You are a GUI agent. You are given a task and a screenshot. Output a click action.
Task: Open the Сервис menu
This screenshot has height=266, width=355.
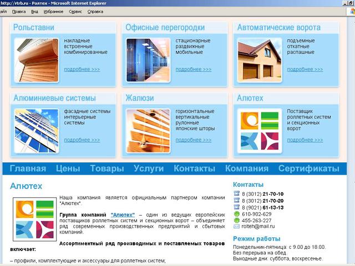[75, 12]
